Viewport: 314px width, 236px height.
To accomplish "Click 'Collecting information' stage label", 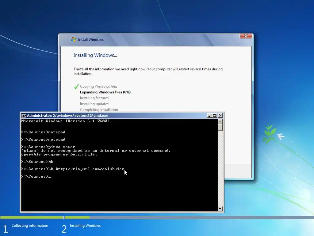I will 30,226.
